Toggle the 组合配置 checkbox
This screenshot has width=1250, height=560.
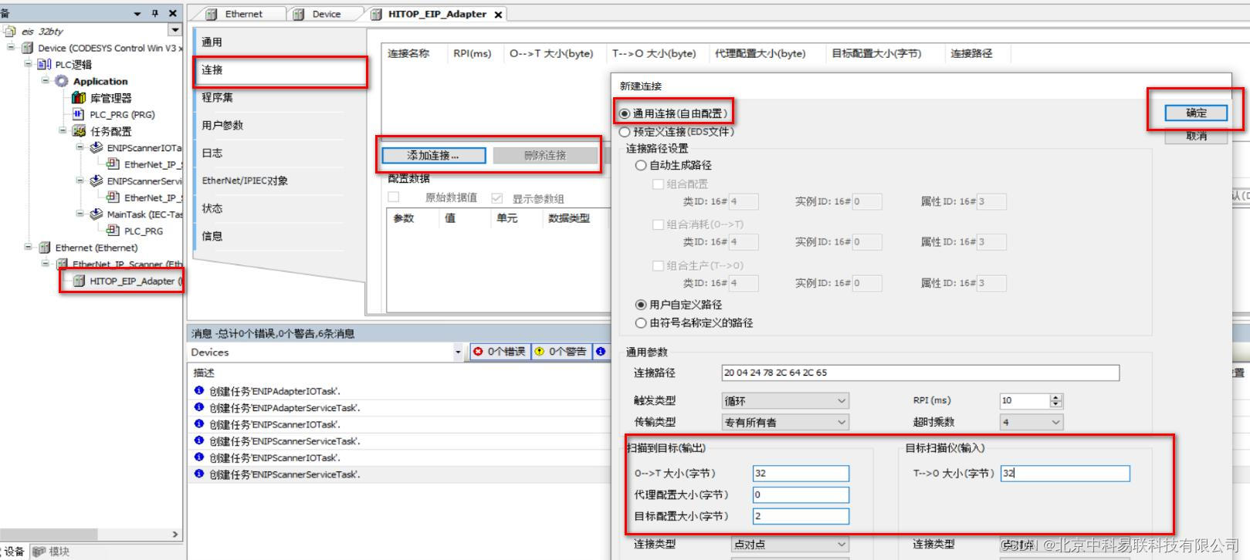click(x=658, y=184)
